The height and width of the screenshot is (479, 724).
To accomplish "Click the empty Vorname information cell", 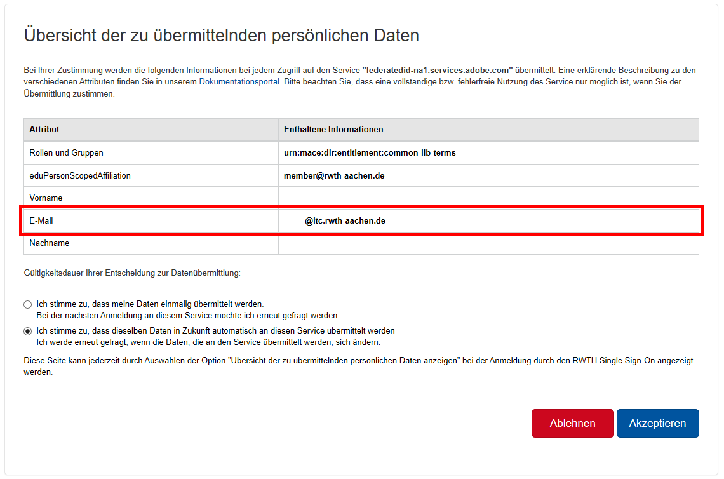I will pyautogui.click(x=488, y=198).
